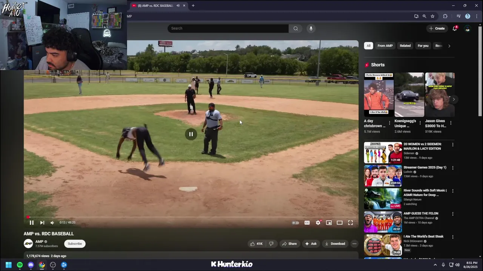Select the From AMP filter chip
Screen dimensions: 483x271
385,46
